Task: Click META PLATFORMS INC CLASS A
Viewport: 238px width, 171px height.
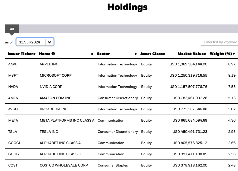Action: [x=67, y=120]
